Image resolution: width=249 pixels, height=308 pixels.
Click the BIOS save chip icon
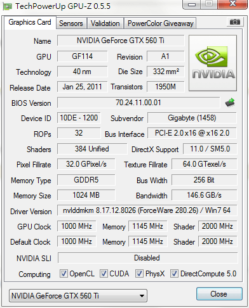click(x=230, y=103)
